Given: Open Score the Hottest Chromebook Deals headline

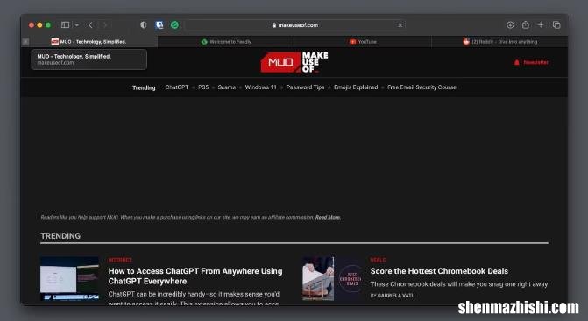Looking at the screenshot, I should pos(439,271).
